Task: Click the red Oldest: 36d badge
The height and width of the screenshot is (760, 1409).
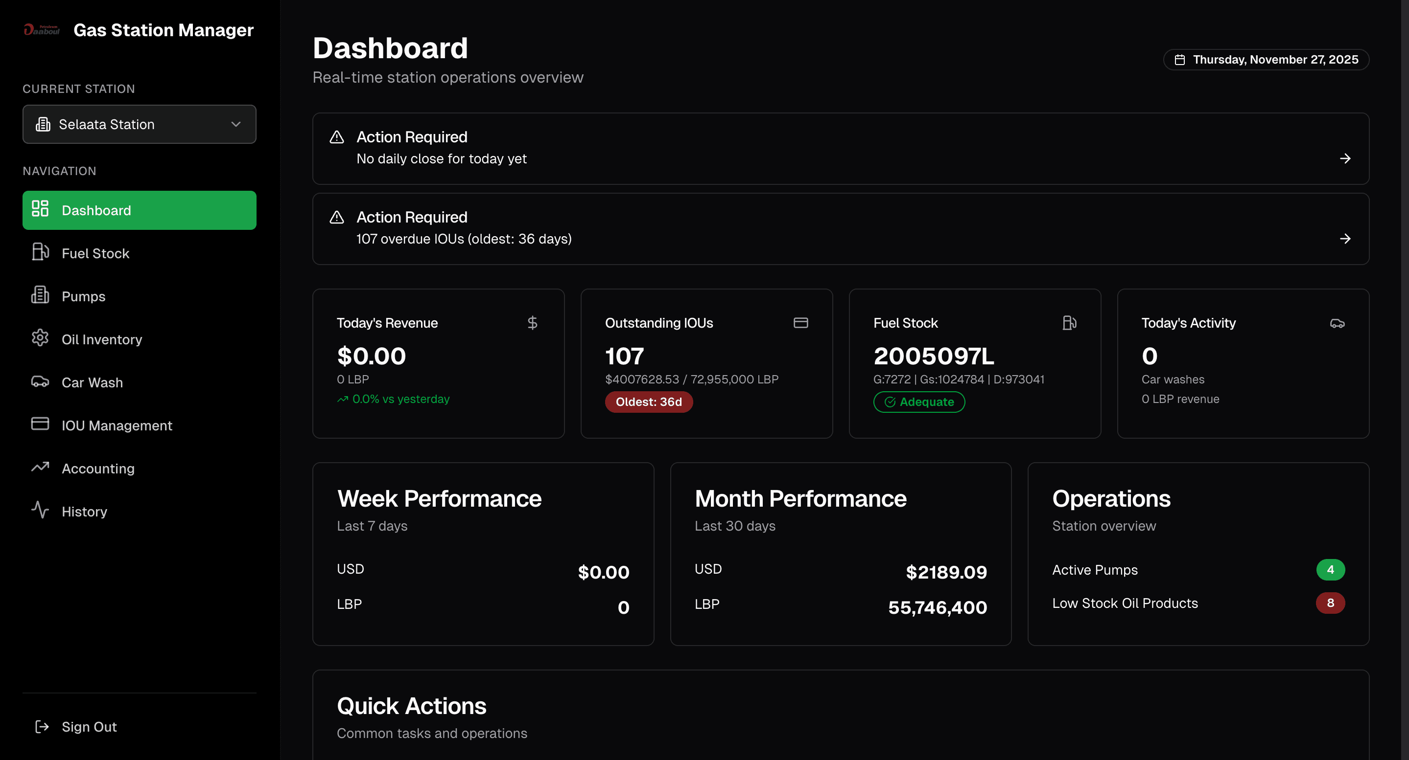Action: coord(648,402)
